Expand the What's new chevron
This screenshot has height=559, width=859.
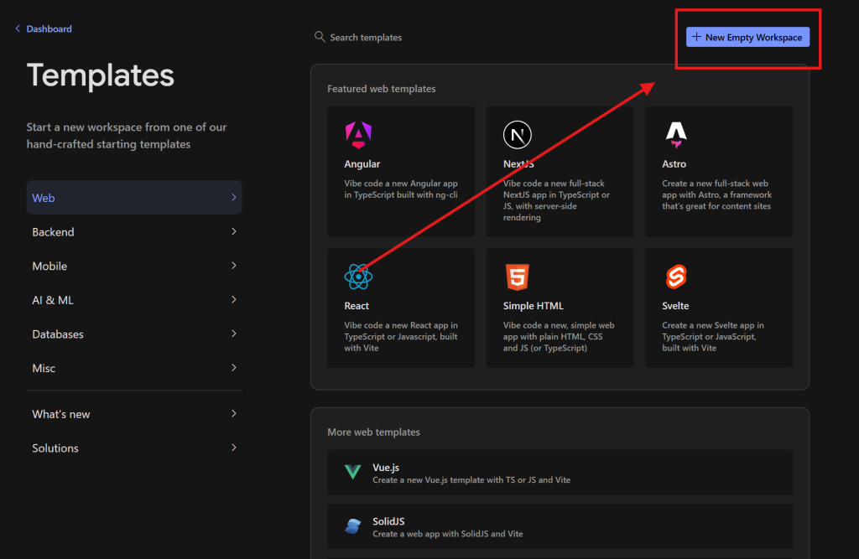pyautogui.click(x=233, y=413)
